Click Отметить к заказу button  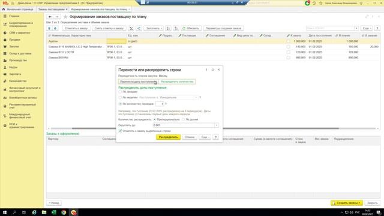click(76, 28)
